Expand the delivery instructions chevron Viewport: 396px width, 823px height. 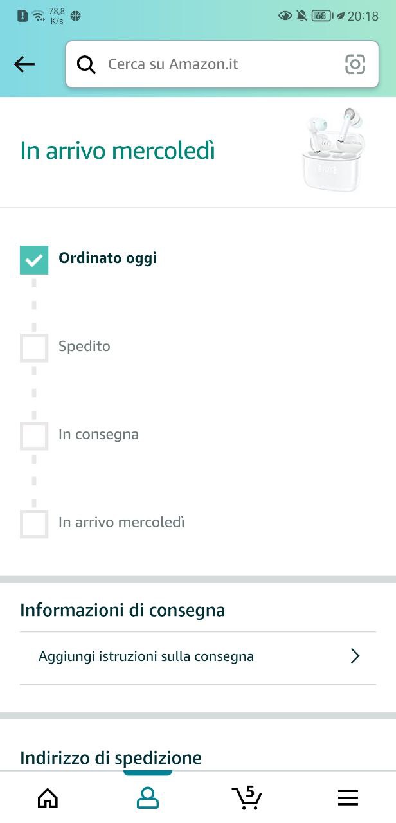click(x=355, y=656)
